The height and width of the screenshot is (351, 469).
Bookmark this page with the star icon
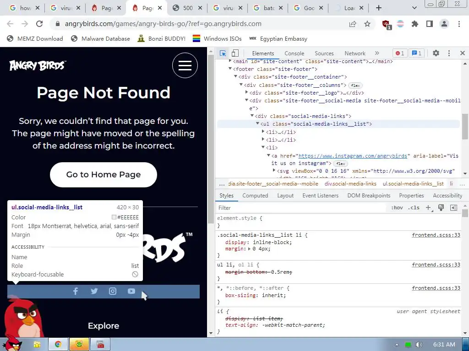point(367,24)
